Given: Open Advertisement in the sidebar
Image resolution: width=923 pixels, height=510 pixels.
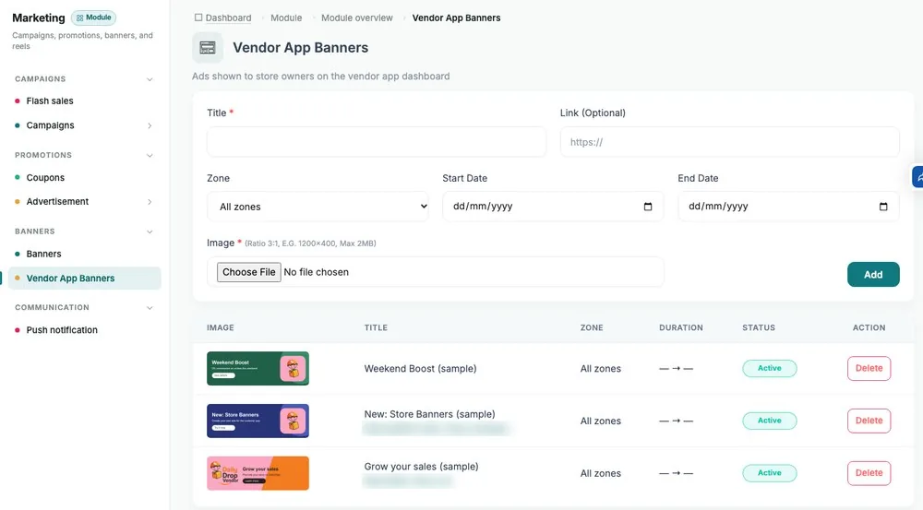Looking at the screenshot, I should (x=57, y=201).
